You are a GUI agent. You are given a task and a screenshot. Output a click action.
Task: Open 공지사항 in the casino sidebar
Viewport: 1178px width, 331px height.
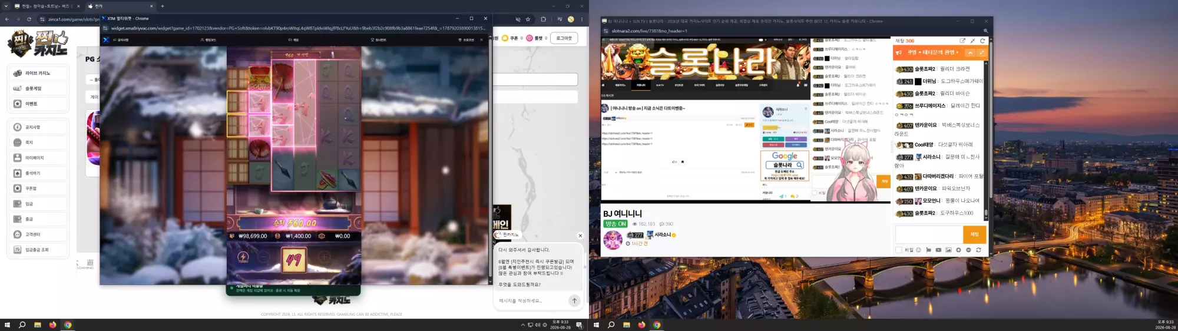pos(38,127)
